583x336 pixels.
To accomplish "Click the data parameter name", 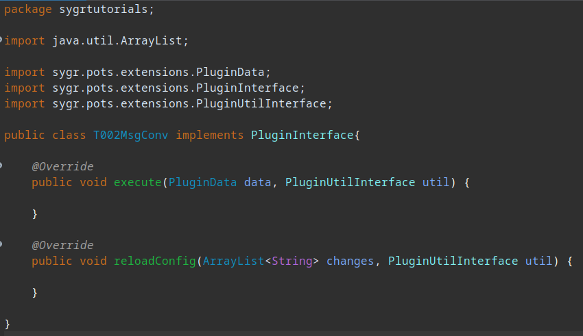I will [x=257, y=183].
